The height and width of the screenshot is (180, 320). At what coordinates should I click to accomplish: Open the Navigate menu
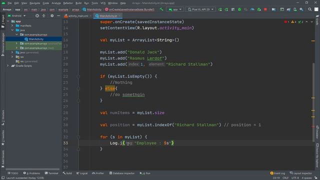click(34, 3)
